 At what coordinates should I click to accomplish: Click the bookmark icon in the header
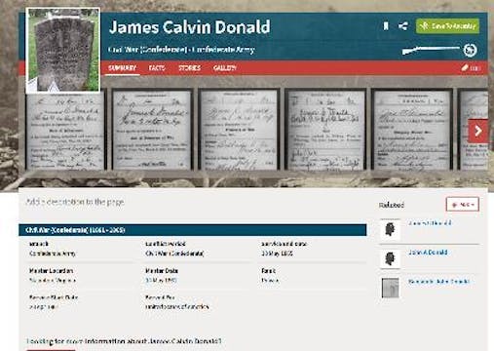point(386,26)
